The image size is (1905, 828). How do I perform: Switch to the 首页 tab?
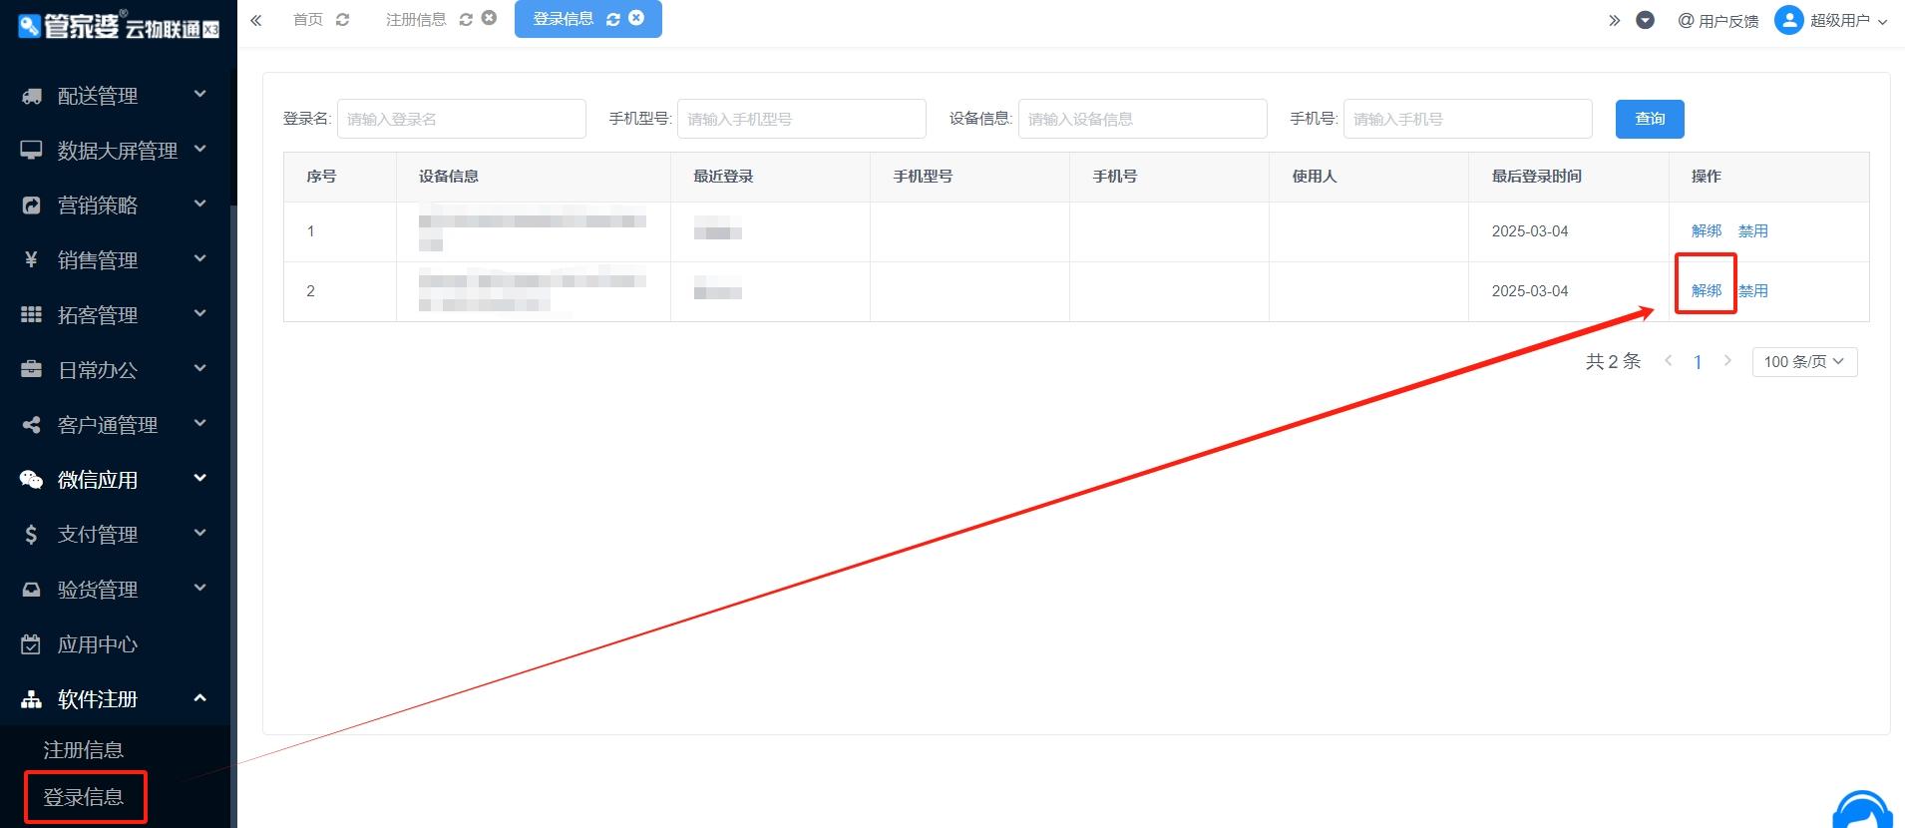point(308,20)
